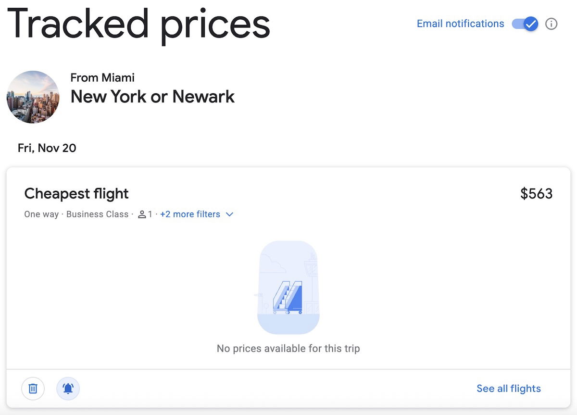Image resolution: width=577 pixels, height=415 pixels.
Task: Select the Fri, Nov 20 date label
Action: [47, 148]
